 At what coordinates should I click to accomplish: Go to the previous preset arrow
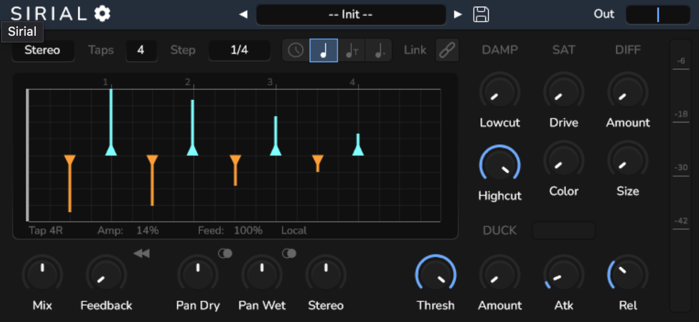(x=243, y=15)
